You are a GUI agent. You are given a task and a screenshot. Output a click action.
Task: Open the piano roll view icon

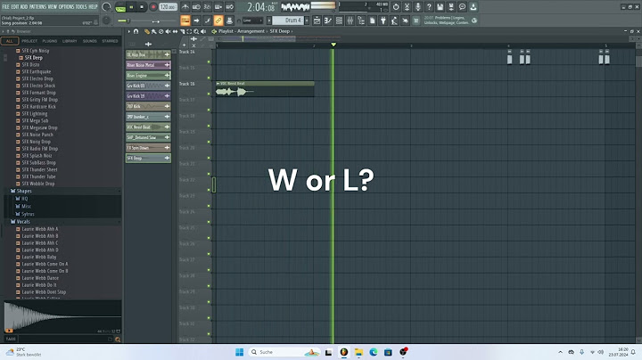[328, 20]
